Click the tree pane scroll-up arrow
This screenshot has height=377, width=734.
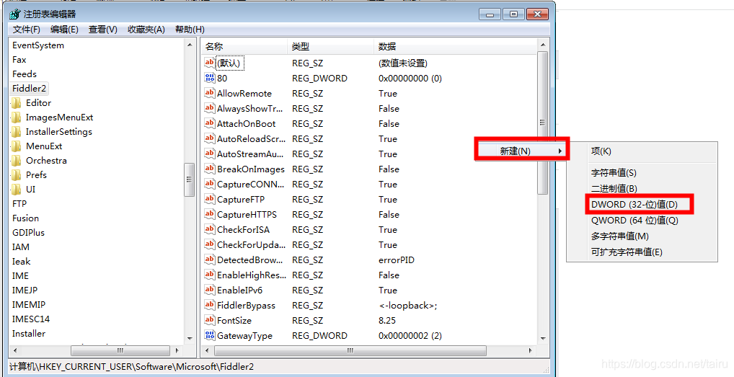[190, 45]
